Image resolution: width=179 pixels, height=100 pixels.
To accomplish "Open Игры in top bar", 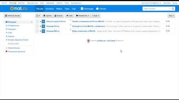I will pos(42,3).
